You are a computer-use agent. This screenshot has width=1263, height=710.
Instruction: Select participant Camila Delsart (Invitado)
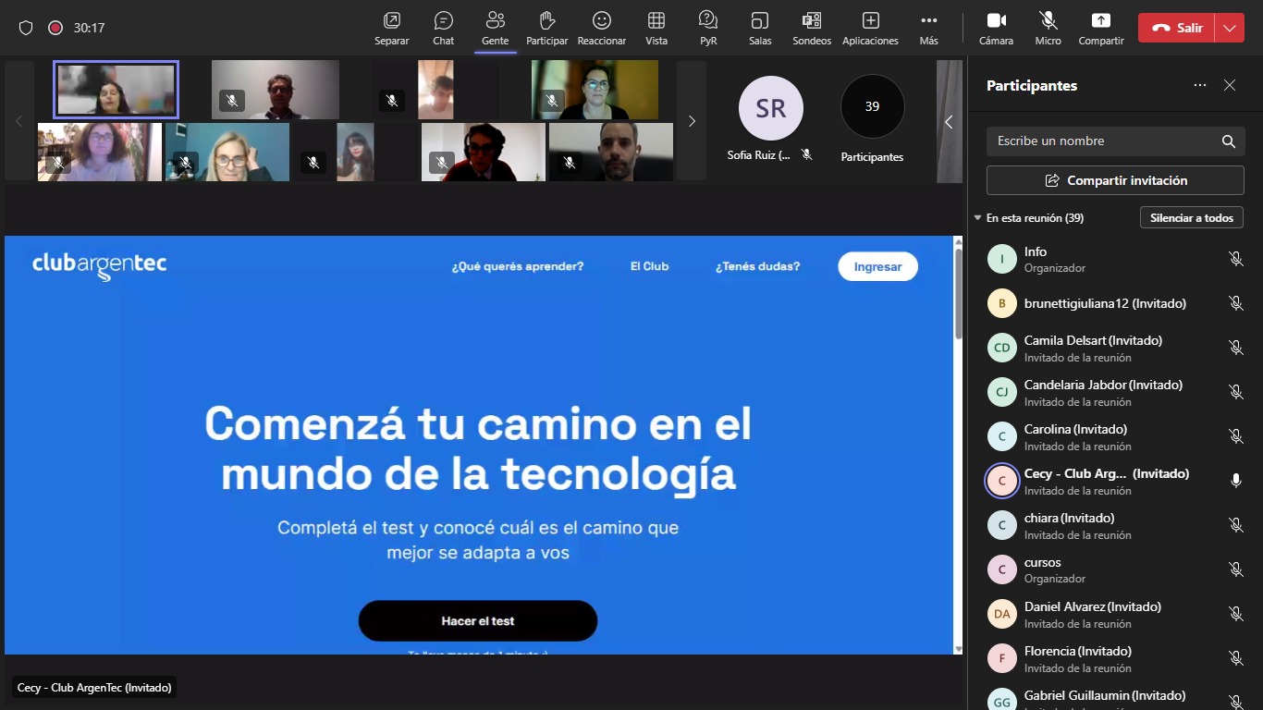click(x=1115, y=348)
